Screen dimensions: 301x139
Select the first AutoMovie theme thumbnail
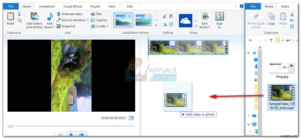(x=123, y=20)
